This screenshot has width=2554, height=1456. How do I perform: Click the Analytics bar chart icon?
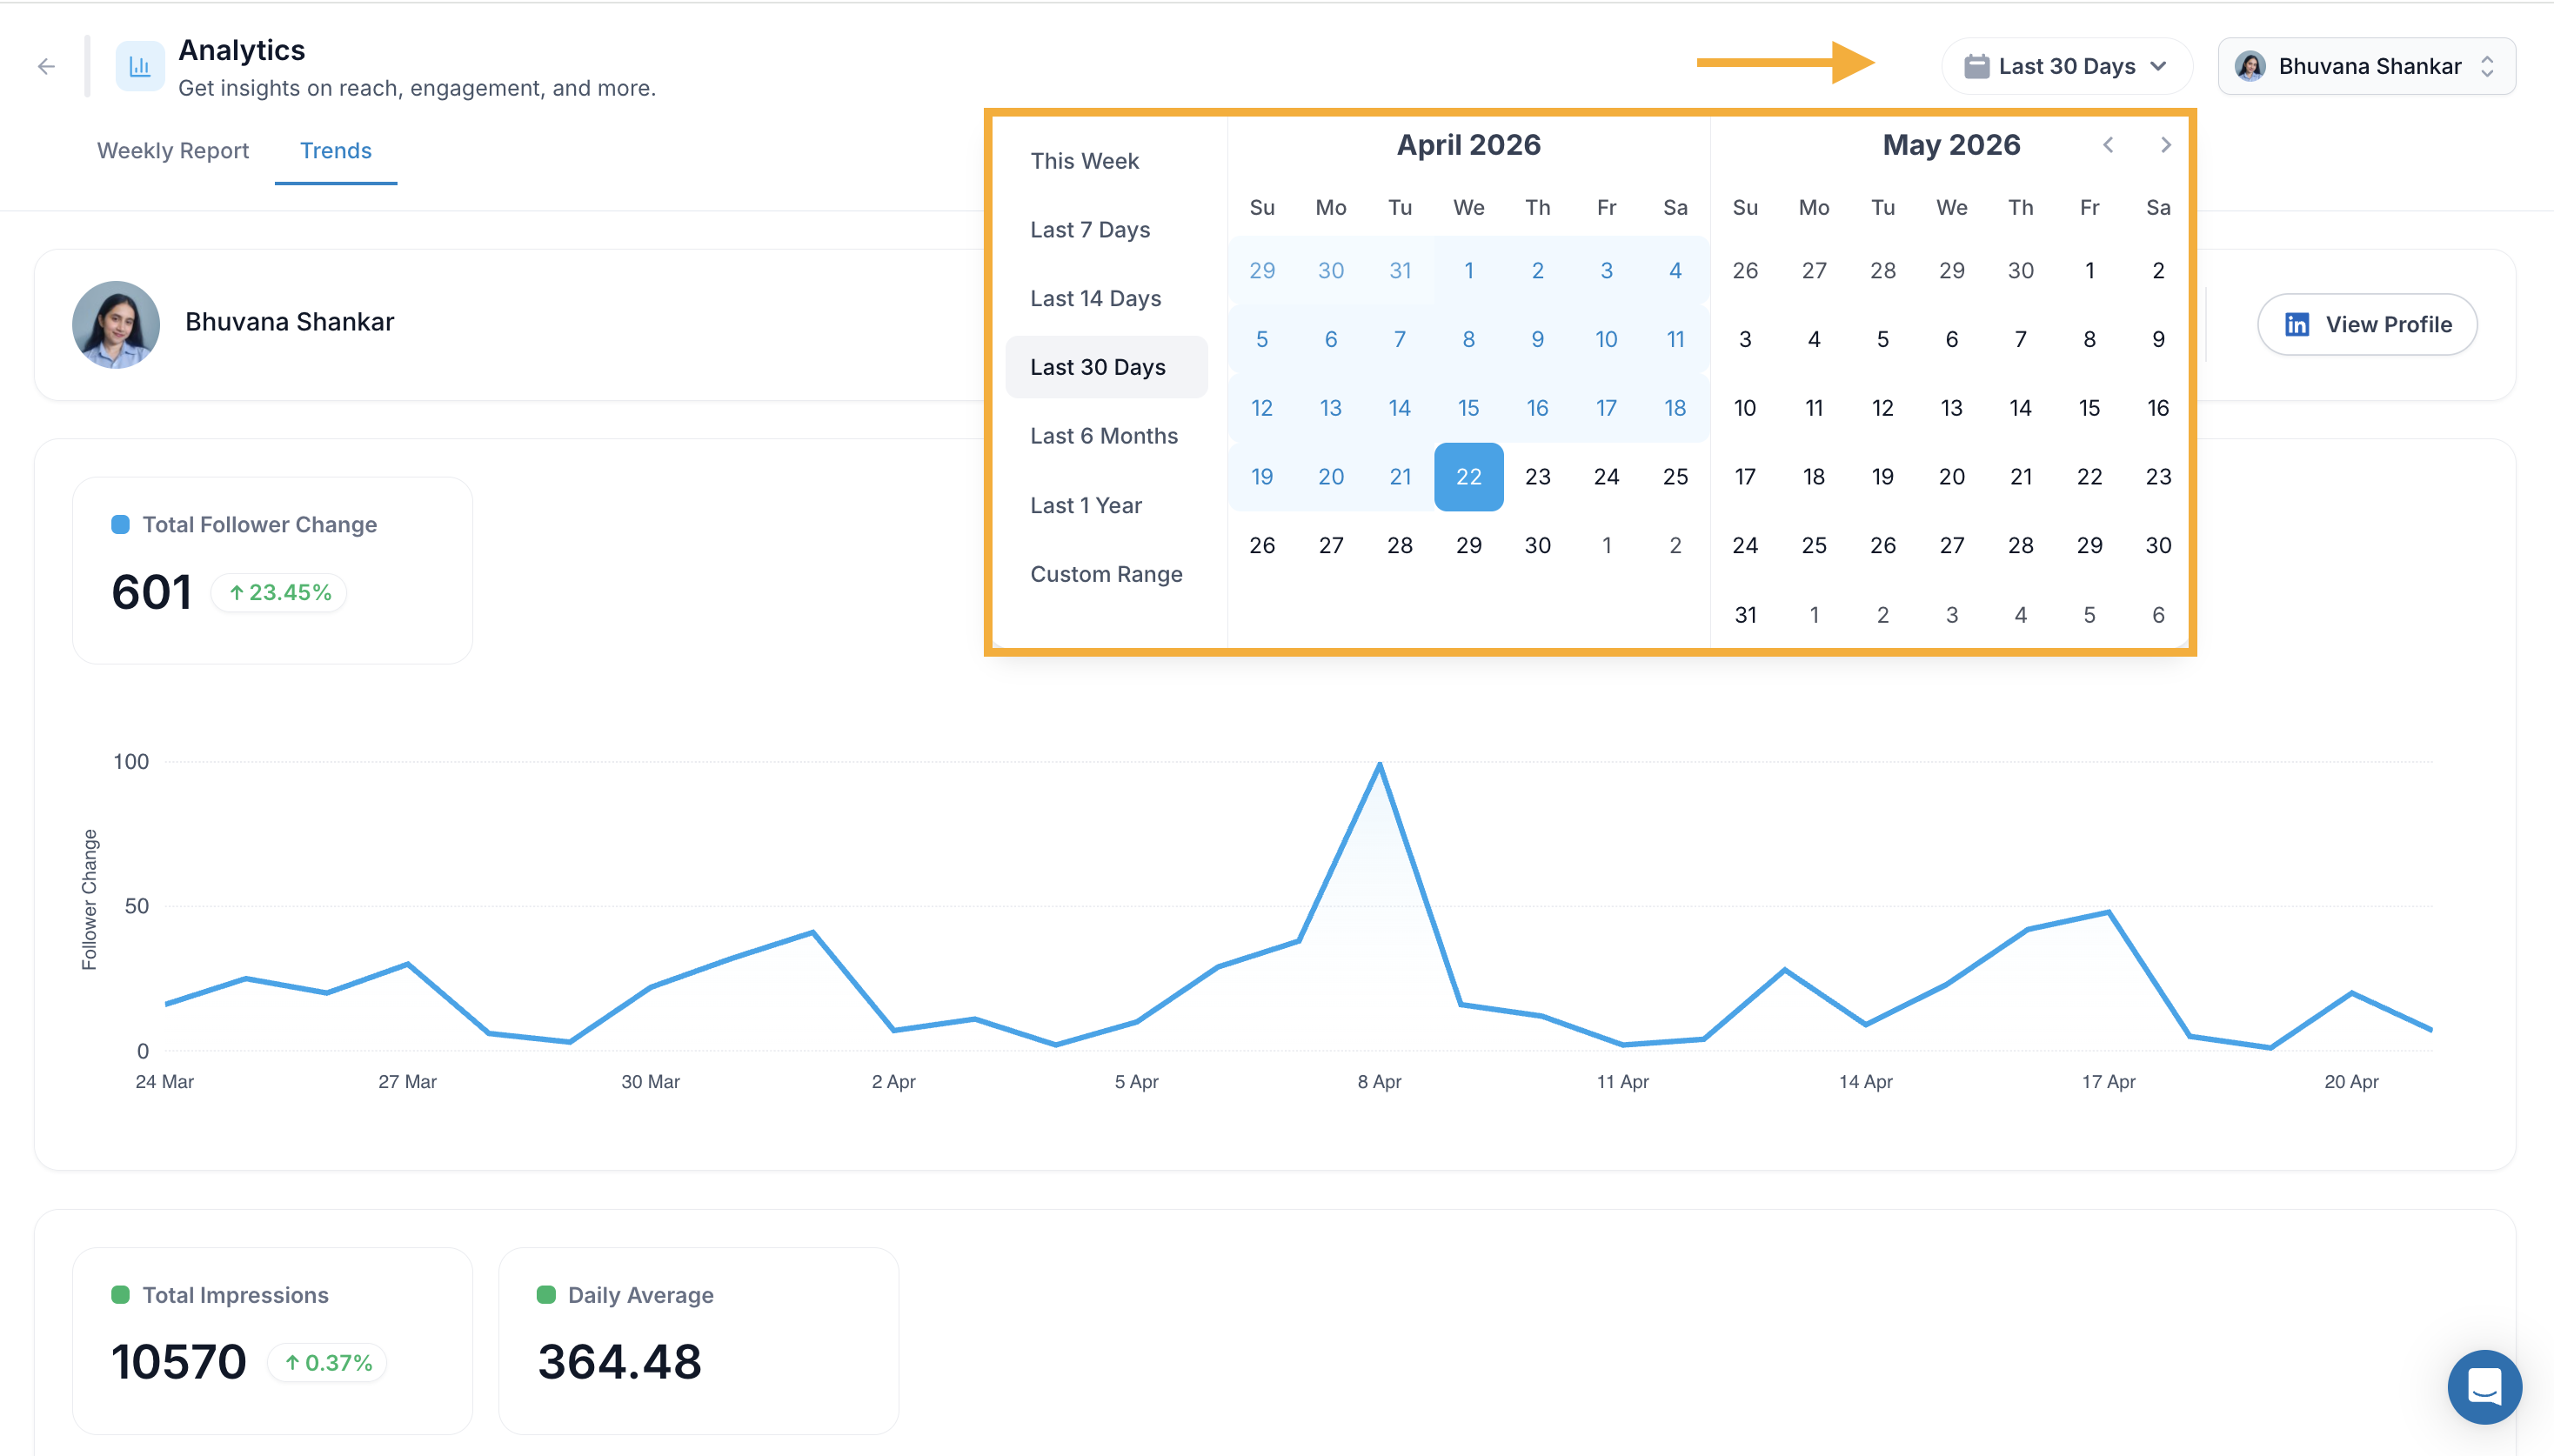tap(140, 66)
